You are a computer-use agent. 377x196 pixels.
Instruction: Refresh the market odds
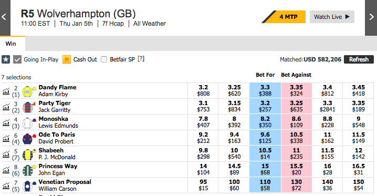[359, 59]
